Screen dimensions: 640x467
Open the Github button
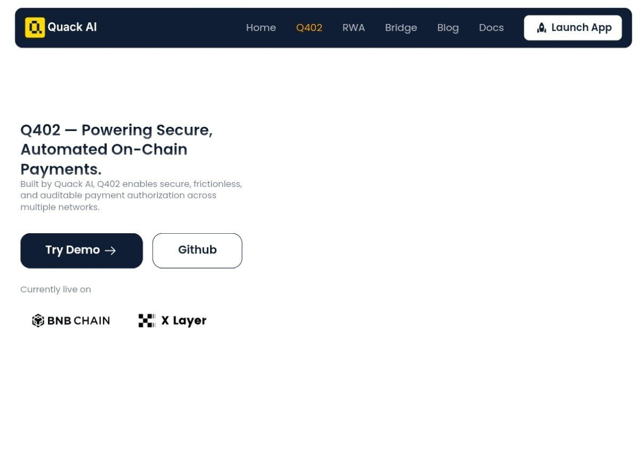(197, 250)
